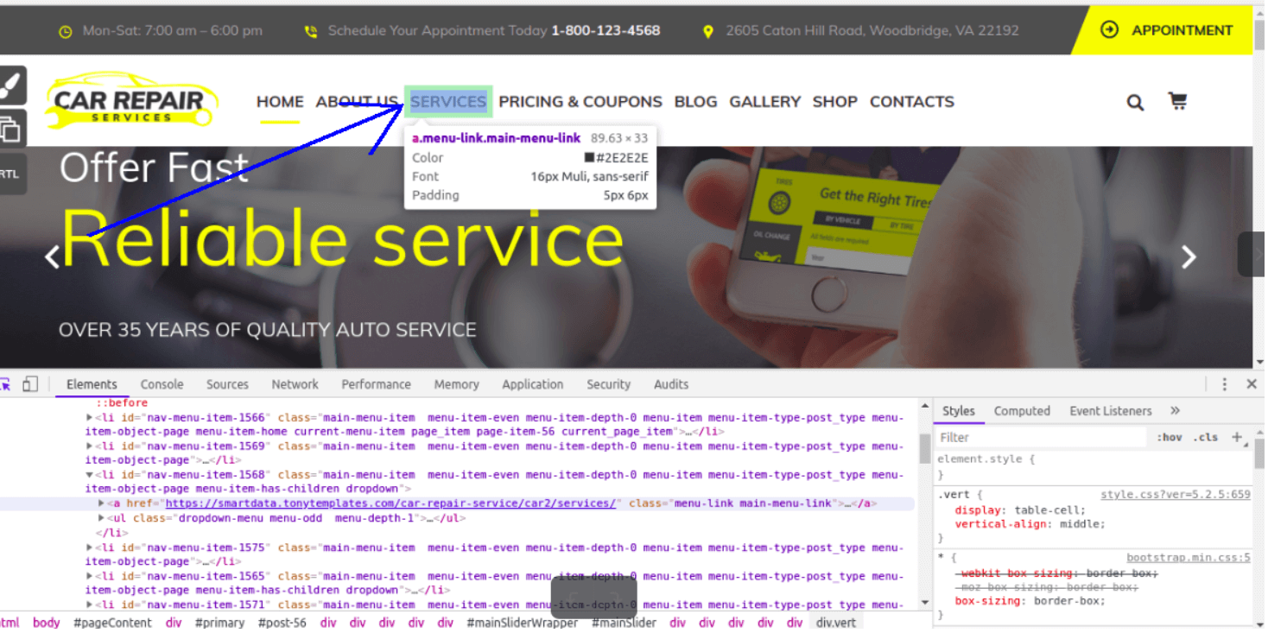Image resolution: width=1268 pixels, height=633 pixels.
Task: Open the site search magnifier
Action: tap(1134, 101)
